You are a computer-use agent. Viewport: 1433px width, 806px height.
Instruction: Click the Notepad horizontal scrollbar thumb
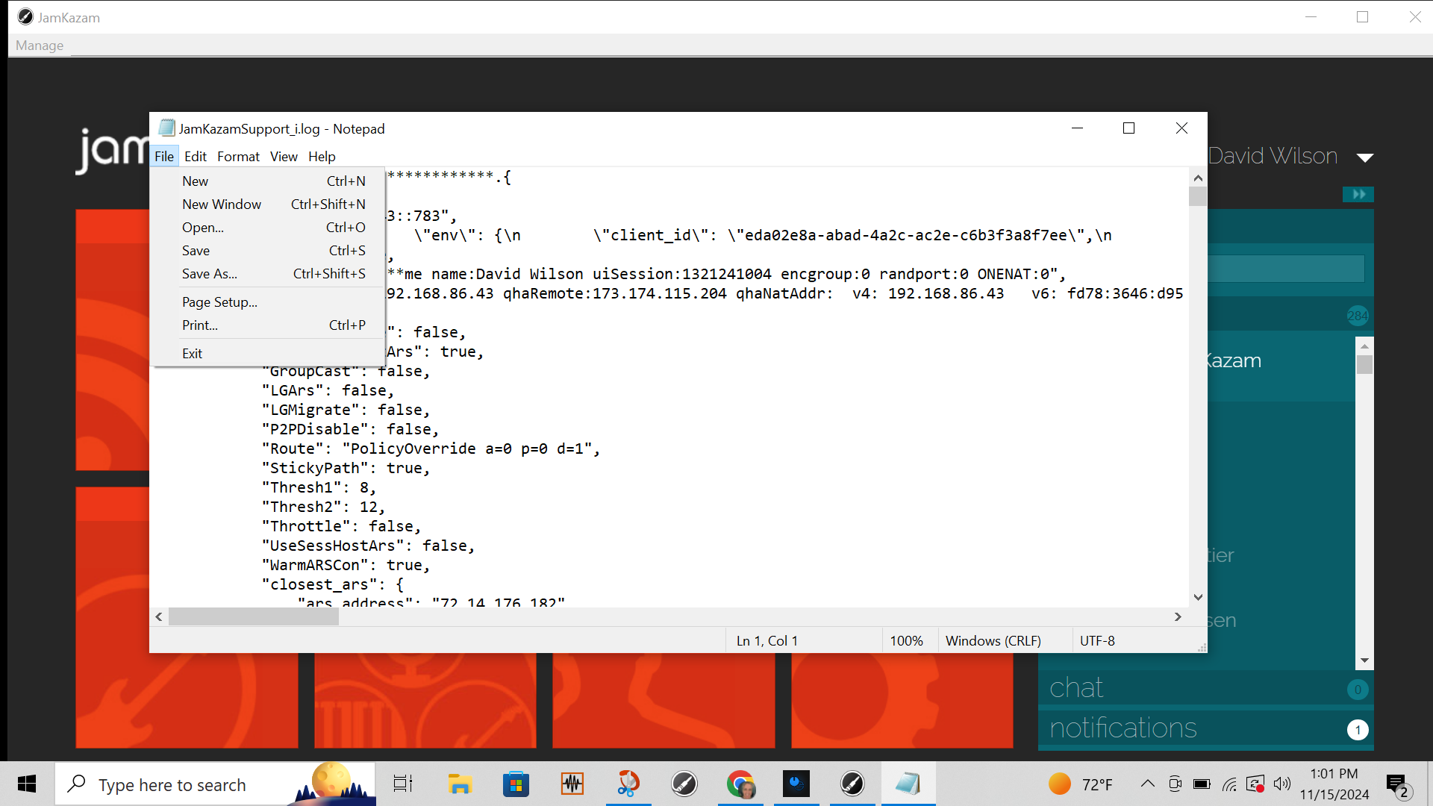pyautogui.click(x=254, y=617)
